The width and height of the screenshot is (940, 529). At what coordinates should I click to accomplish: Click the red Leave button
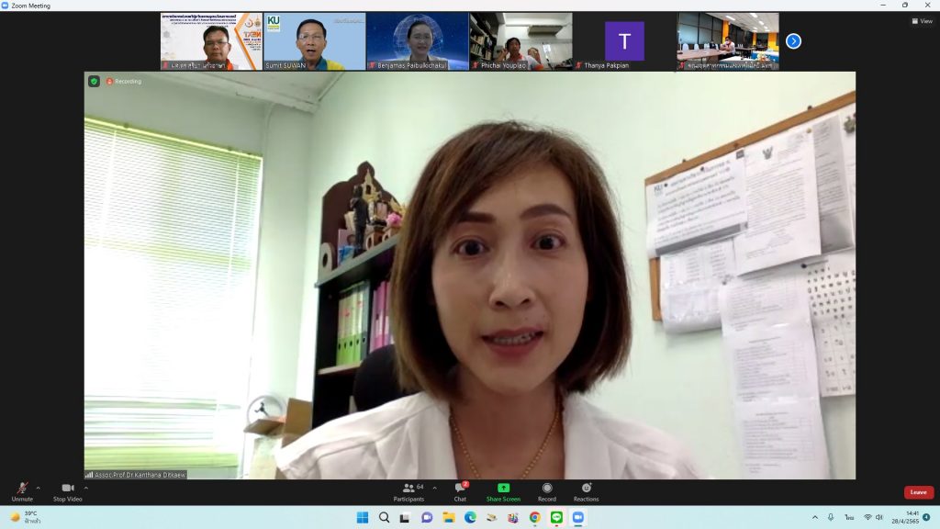pyautogui.click(x=918, y=492)
